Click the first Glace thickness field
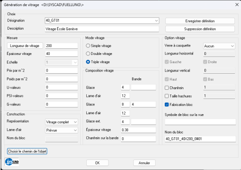Screen dimensions: 241x170 (x=125, y=87)
